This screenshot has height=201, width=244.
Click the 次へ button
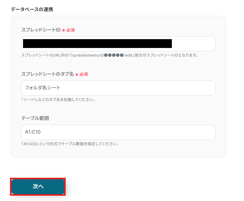pos(38,187)
